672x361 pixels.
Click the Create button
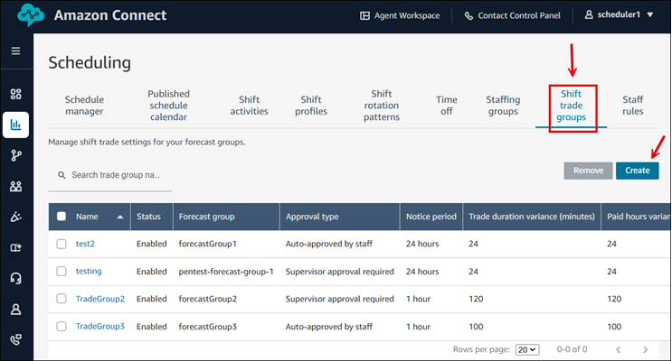[x=637, y=170]
